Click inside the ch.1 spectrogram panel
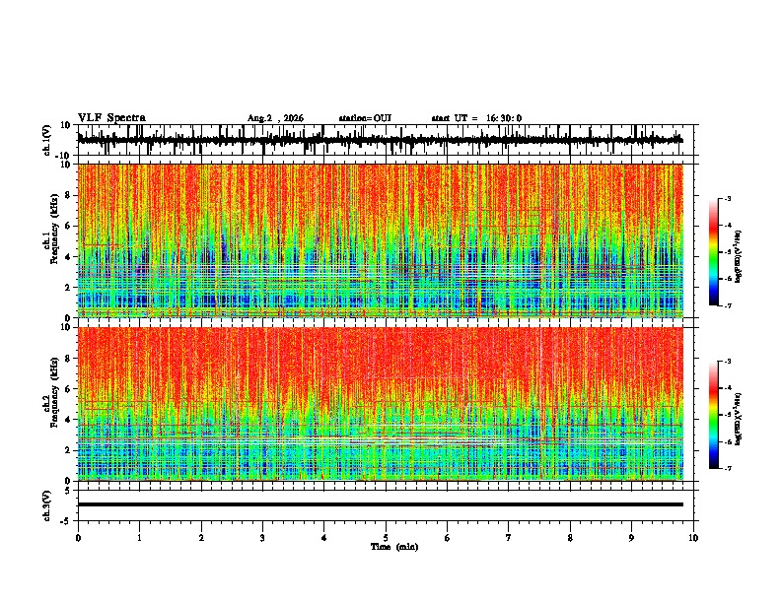This screenshot has width=781, height=603. pos(381,240)
